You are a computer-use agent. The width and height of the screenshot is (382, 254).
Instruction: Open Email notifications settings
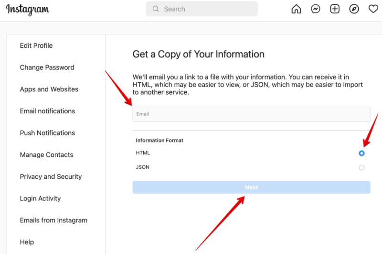coord(47,111)
